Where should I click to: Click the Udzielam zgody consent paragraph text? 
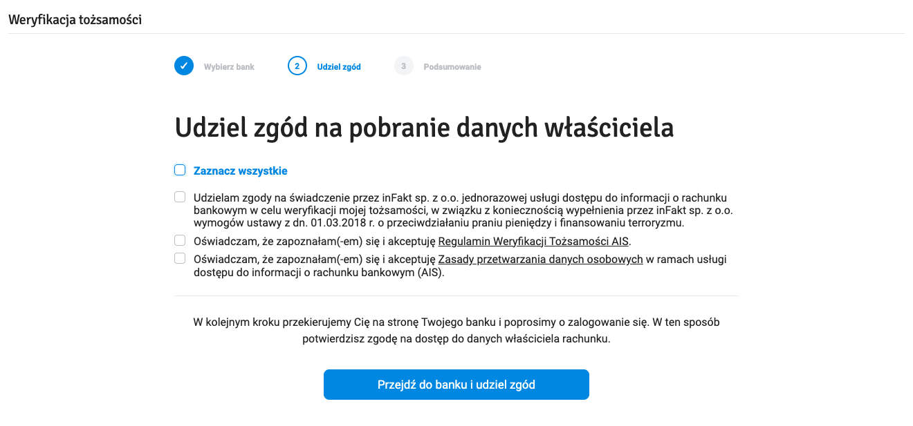[x=463, y=211]
